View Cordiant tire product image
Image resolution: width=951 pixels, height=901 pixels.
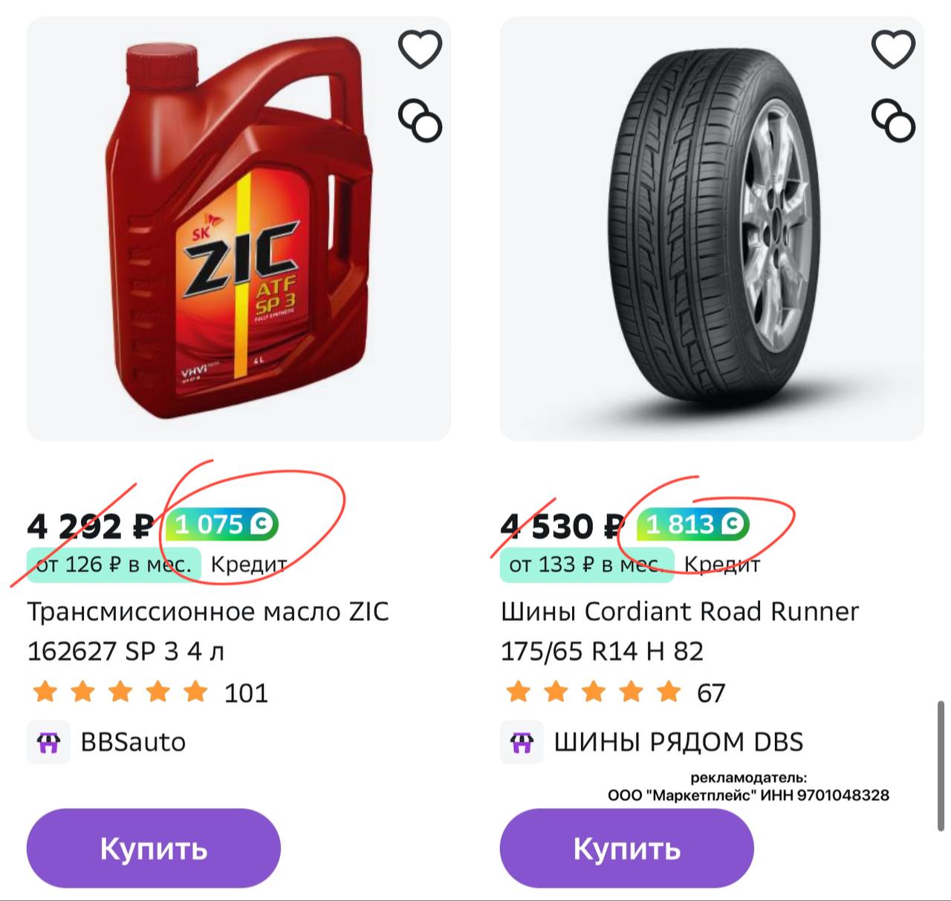711,229
